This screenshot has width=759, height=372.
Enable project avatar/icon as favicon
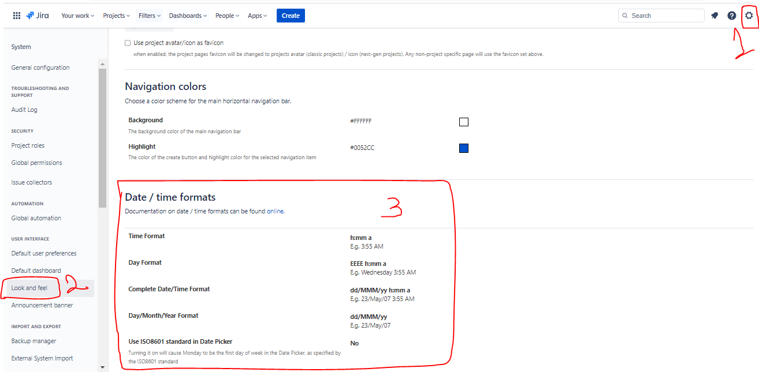coord(128,42)
